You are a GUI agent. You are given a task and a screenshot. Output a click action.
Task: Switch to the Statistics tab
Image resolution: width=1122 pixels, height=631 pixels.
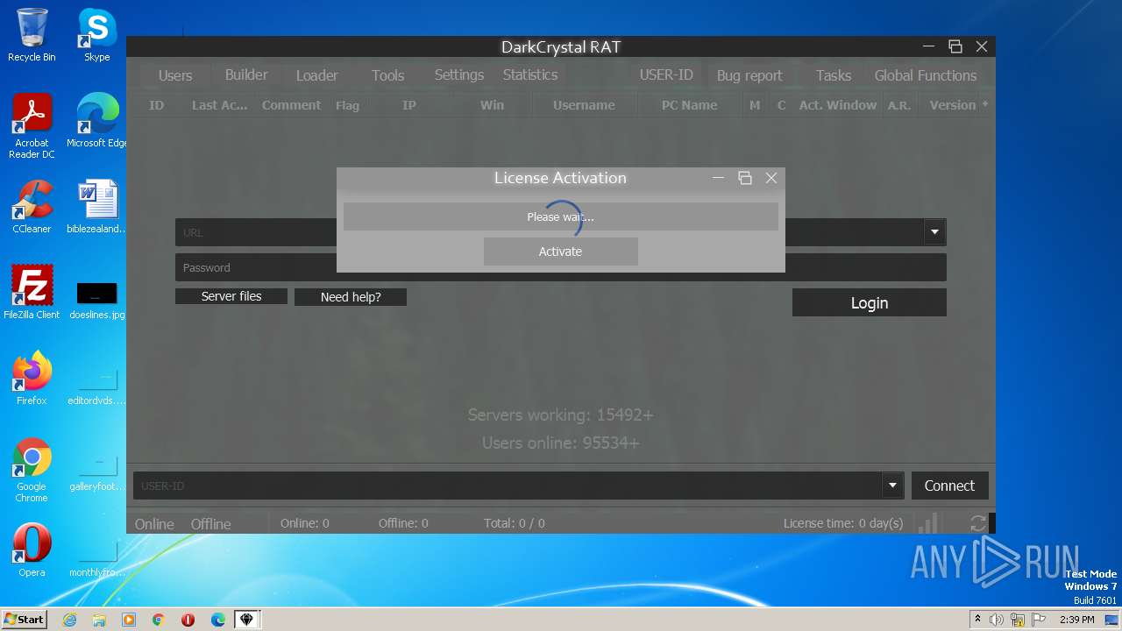tap(530, 74)
